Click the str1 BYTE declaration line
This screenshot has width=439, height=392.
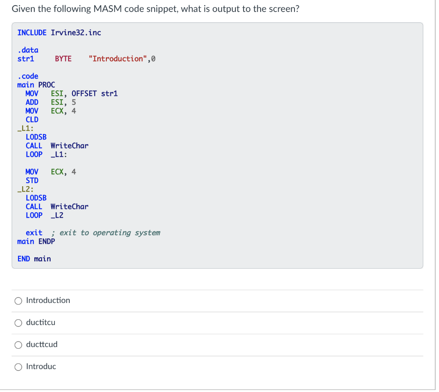coord(86,59)
